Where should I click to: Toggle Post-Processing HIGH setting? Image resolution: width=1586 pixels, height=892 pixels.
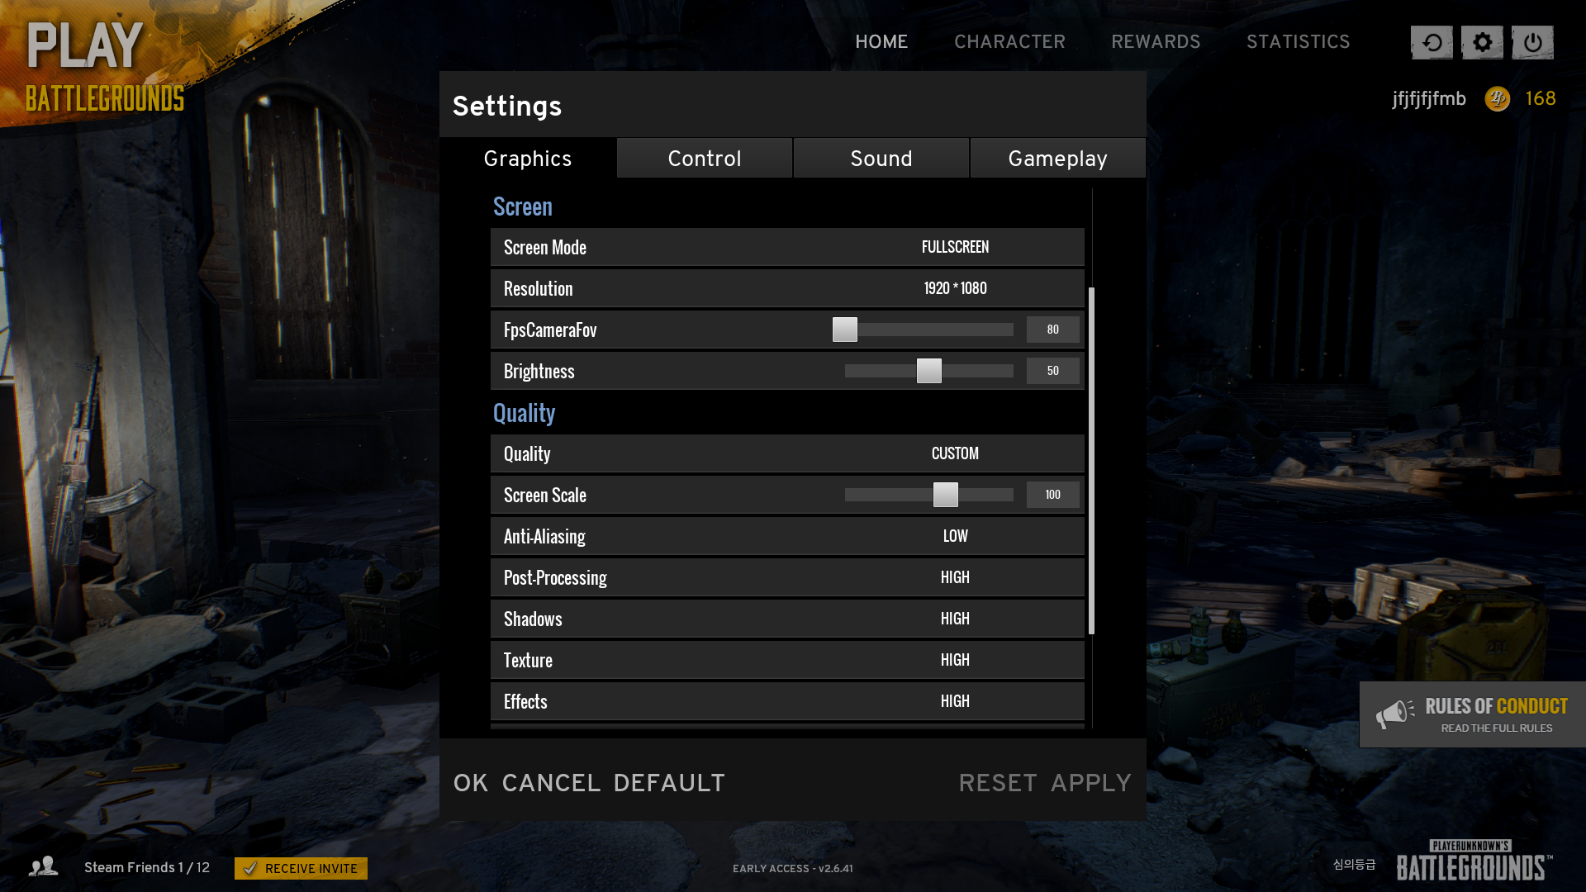pyautogui.click(x=954, y=577)
